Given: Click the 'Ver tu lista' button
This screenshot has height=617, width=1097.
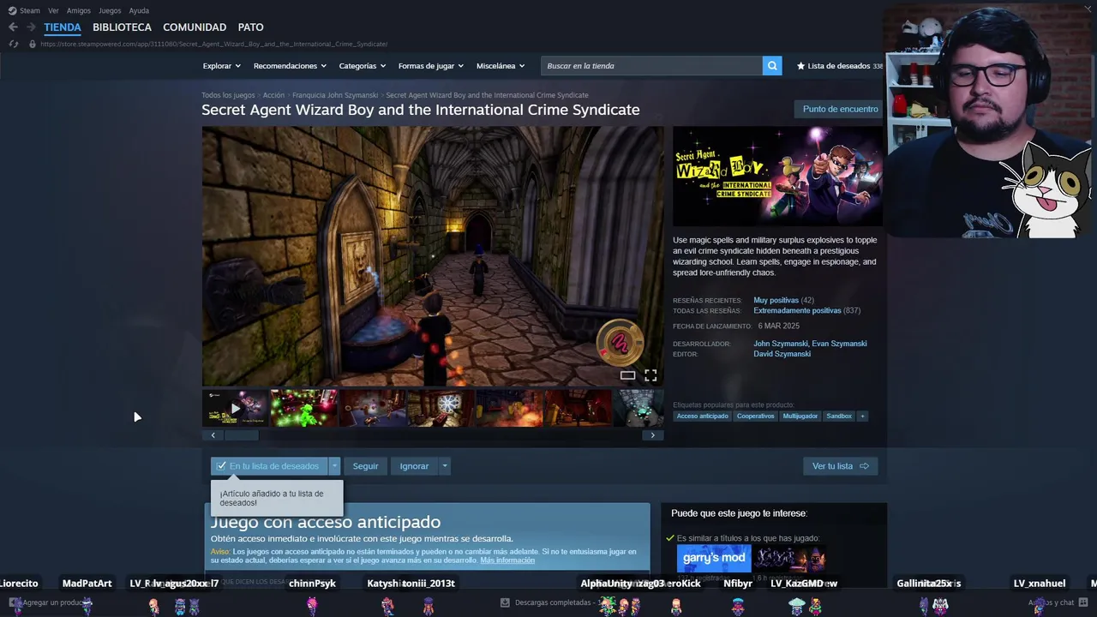Looking at the screenshot, I should [840, 466].
